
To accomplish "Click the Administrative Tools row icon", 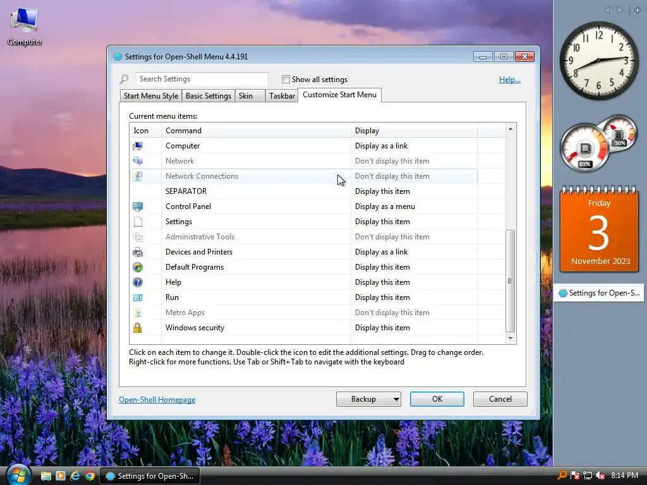I will pos(138,237).
